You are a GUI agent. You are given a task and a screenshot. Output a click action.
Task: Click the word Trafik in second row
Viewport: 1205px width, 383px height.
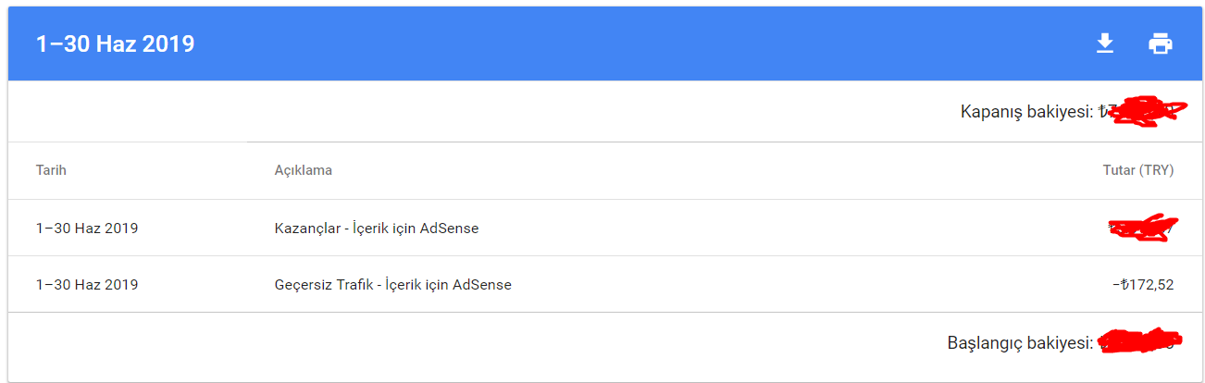(364, 285)
